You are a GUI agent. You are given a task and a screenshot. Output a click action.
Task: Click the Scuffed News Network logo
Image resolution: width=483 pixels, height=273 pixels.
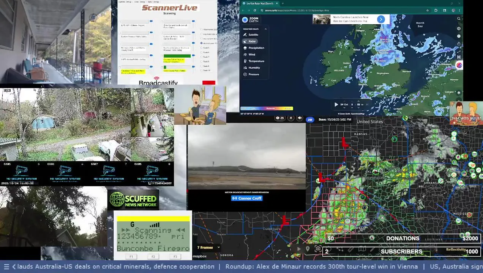(x=133, y=200)
